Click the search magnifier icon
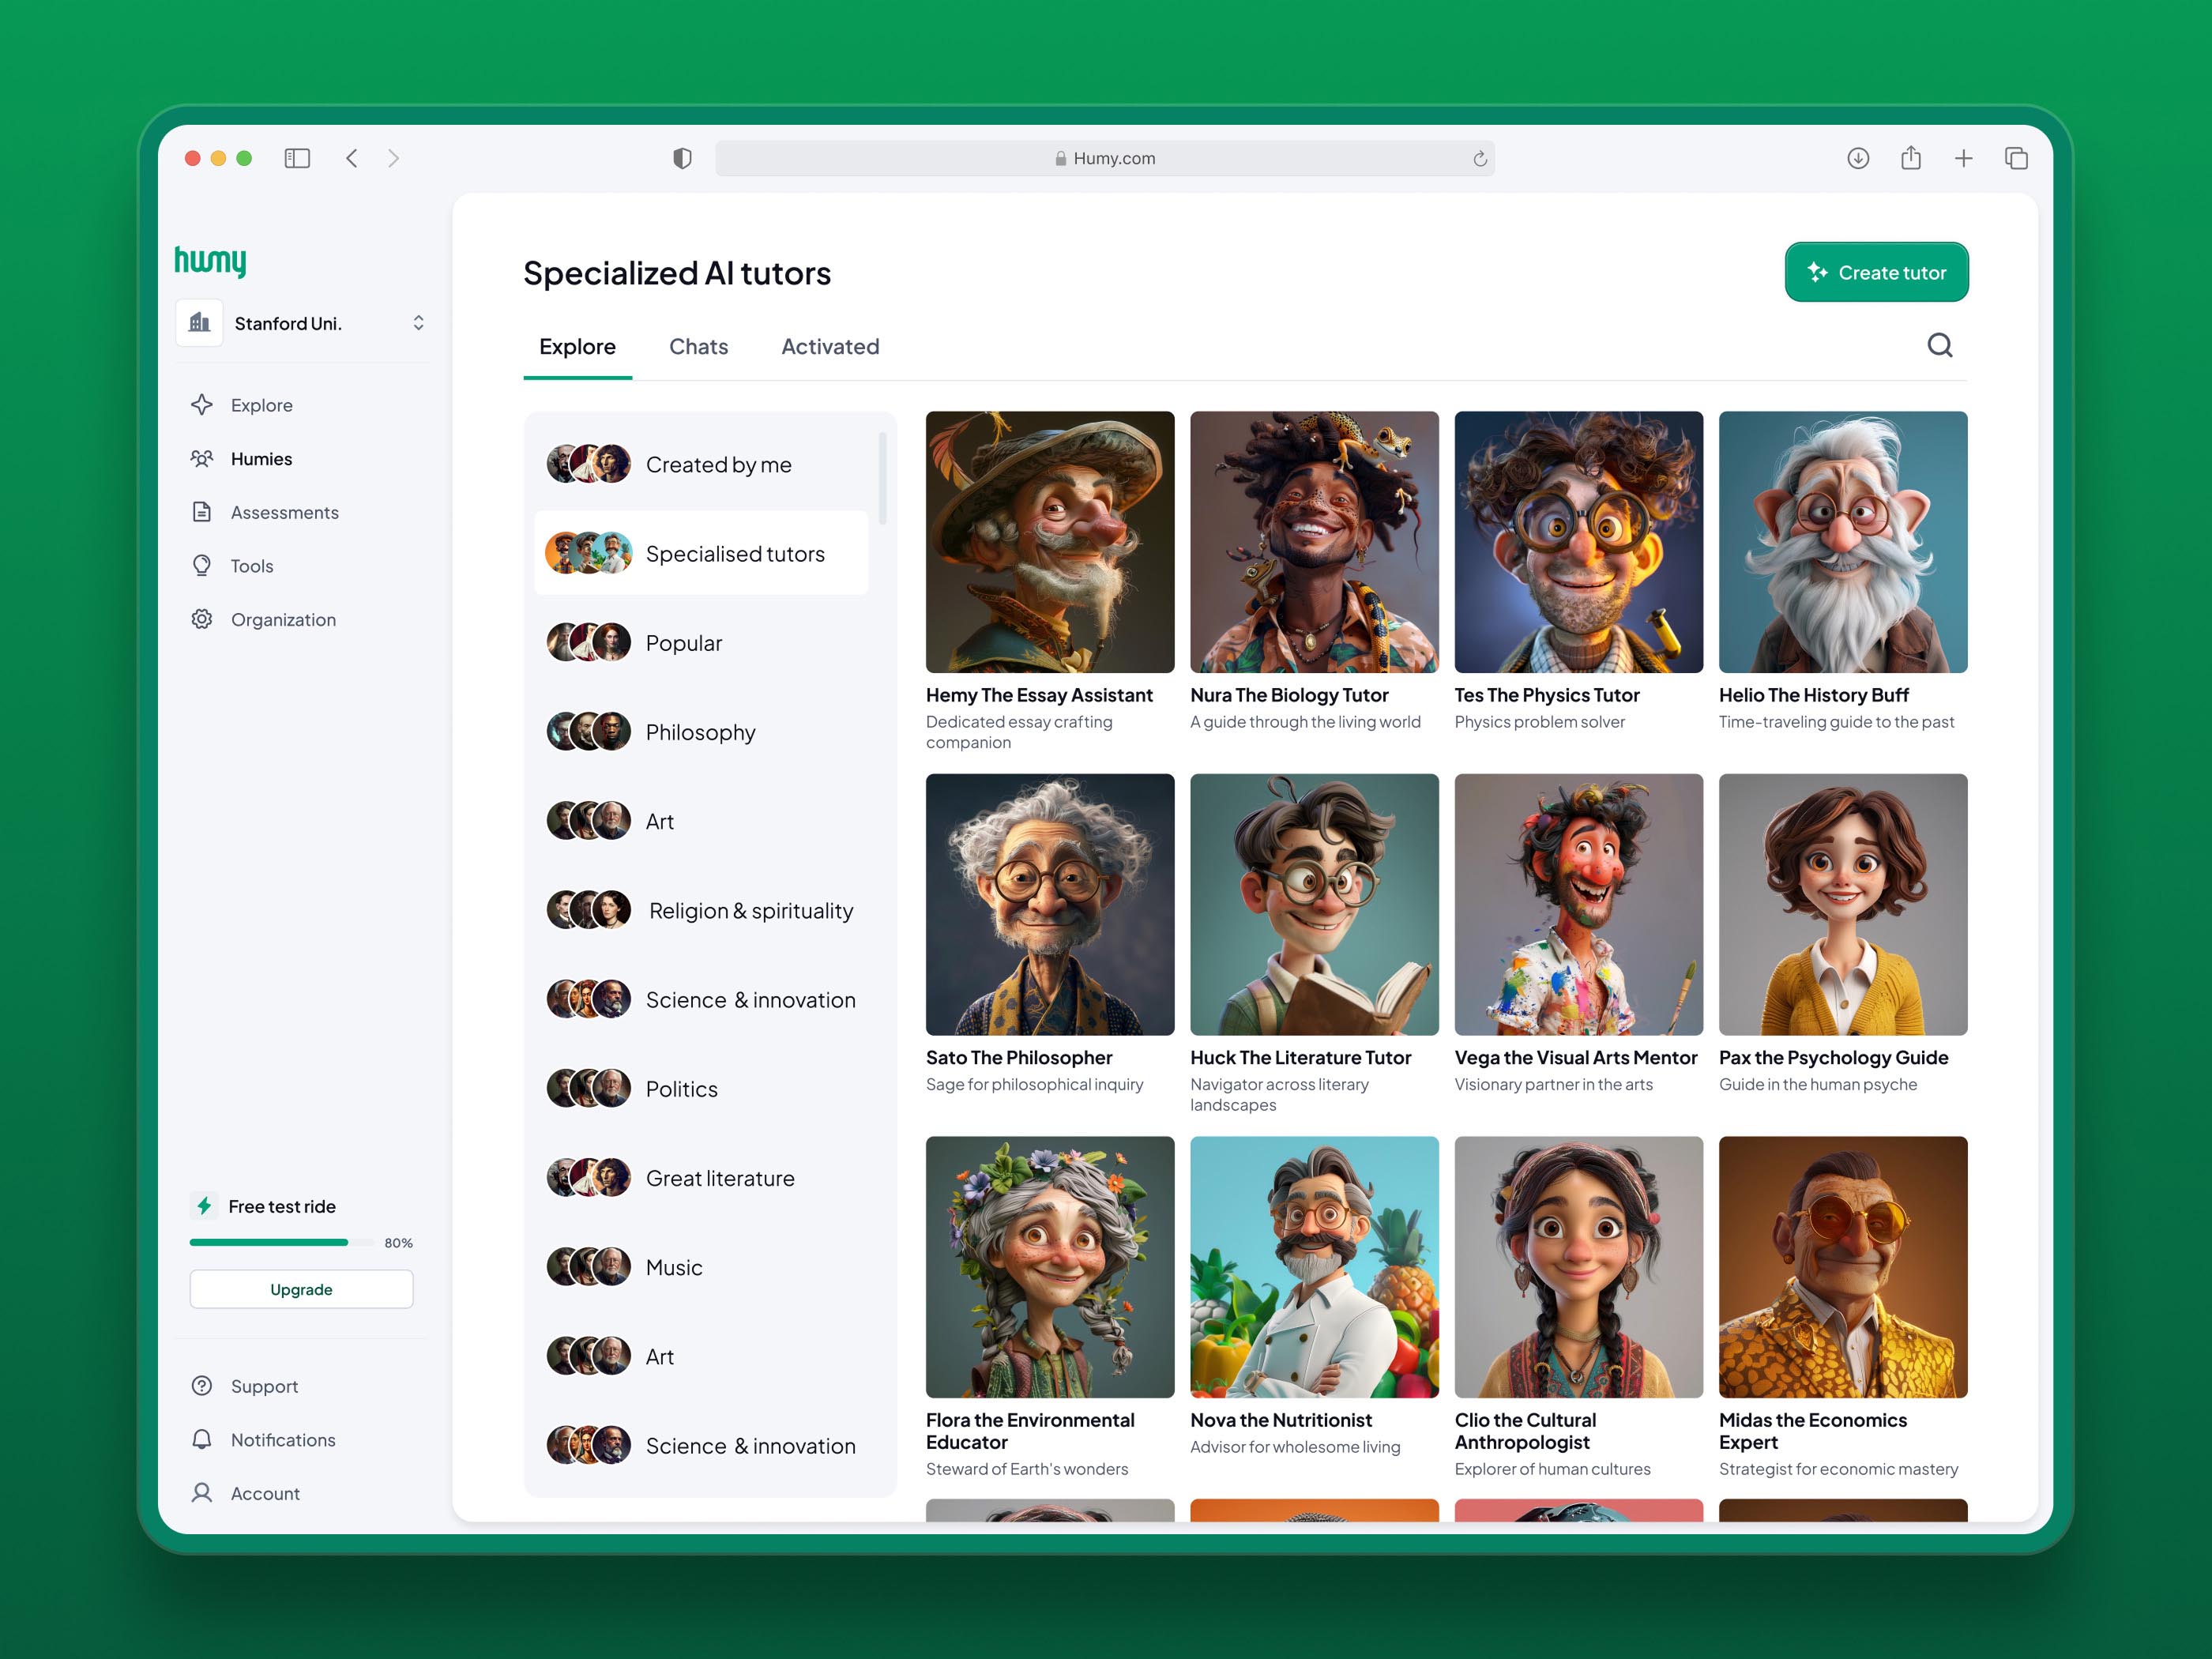This screenshot has width=2212, height=1659. click(1939, 345)
